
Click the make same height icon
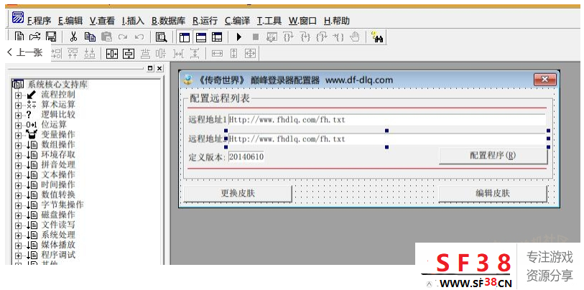click(233, 54)
